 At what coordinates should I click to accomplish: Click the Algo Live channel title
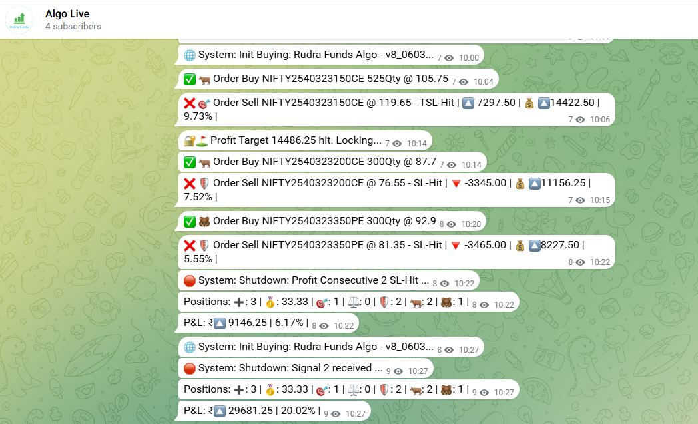[x=67, y=14]
